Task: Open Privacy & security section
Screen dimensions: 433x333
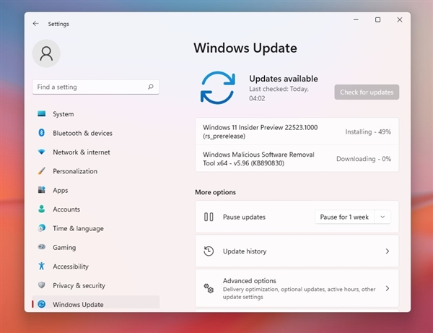Action: pos(79,285)
